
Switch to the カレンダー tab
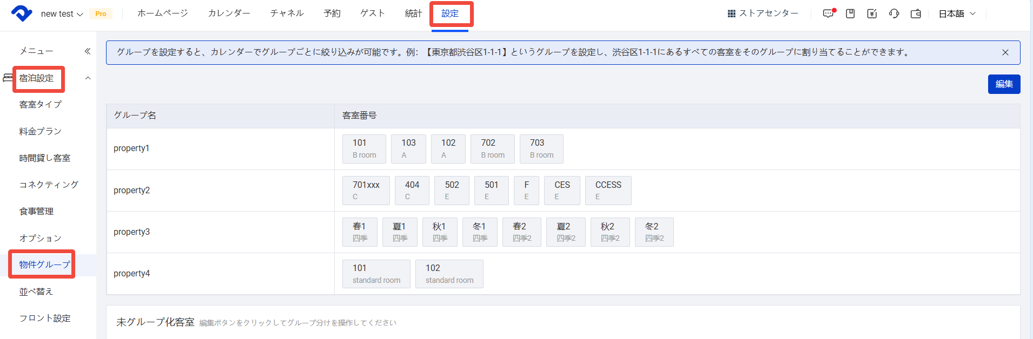click(x=229, y=13)
